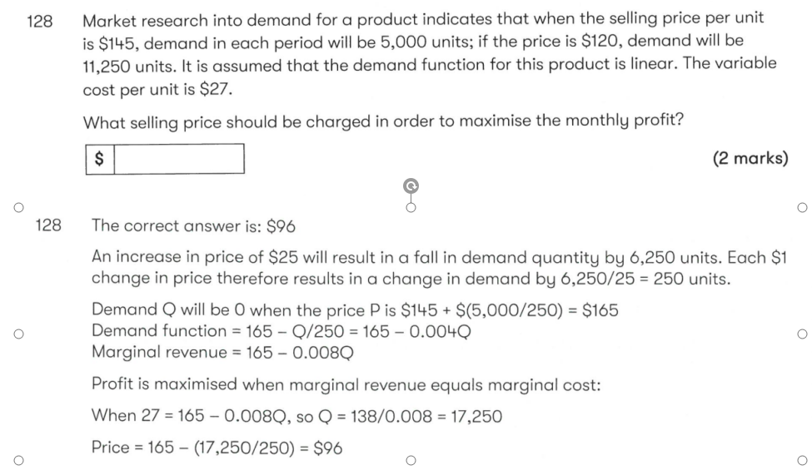Viewport: 812px width, 470px height.
Task: Click the top-right resize handle of the answer image
Action: pos(801,206)
